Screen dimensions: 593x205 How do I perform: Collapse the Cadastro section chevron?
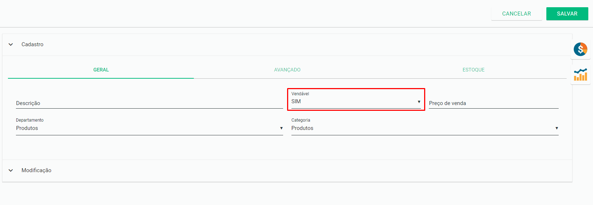(11, 44)
